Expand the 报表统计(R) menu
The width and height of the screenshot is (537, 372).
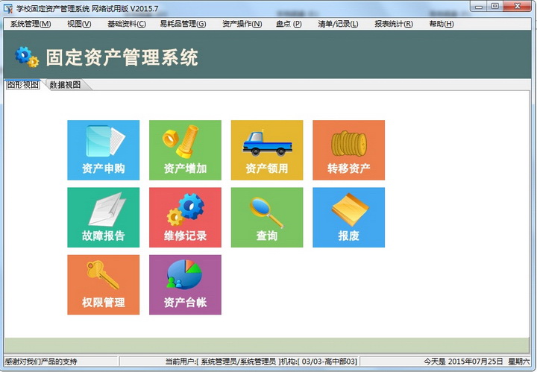click(x=394, y=24)
